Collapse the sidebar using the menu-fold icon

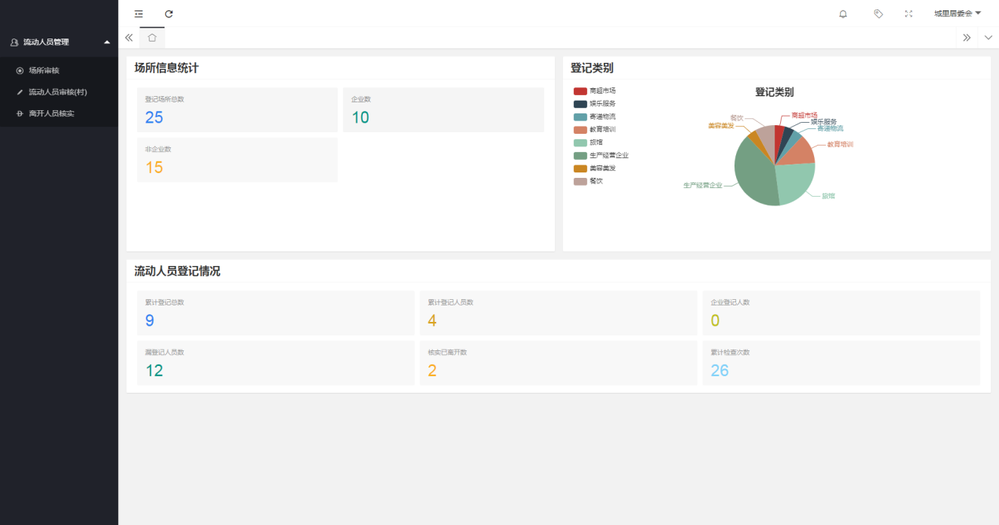click(139, 13)
